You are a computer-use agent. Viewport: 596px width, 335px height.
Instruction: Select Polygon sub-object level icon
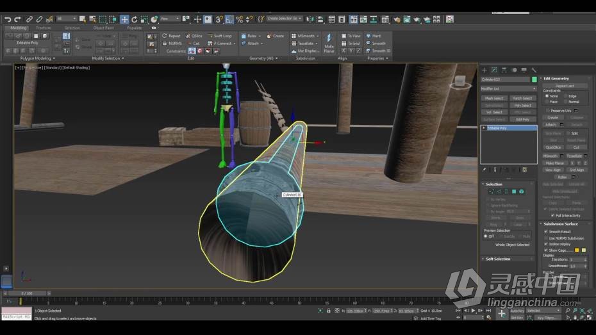(x=514, y=192)
